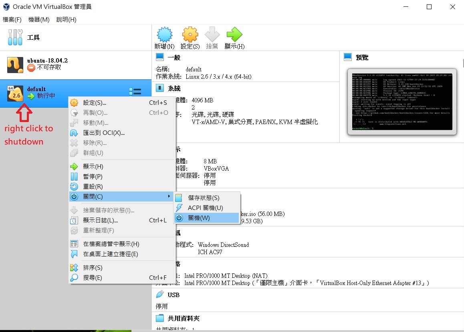This screenshot has width=464, height=332.
Task: Choose 在檔案總管中顯示(H) context entry
Action: (x=121, y=244)
